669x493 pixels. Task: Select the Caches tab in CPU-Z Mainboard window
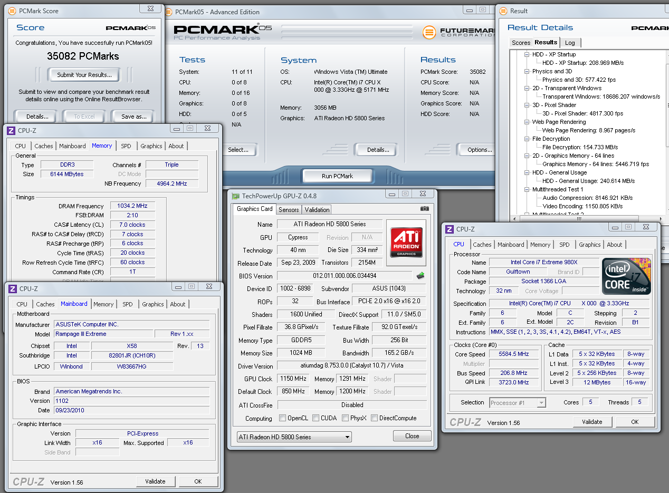45,304
